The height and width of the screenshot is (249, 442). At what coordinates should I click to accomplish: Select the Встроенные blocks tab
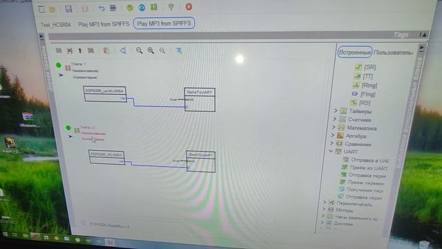[354, 53]
